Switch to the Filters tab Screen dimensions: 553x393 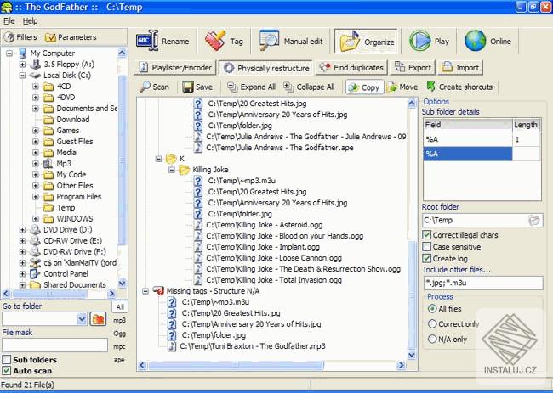click(21, 37)
